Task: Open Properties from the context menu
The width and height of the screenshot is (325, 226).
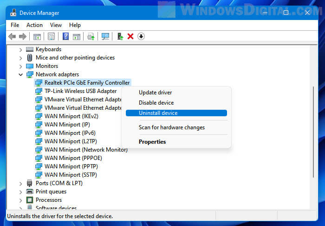Action: [176, 142]
